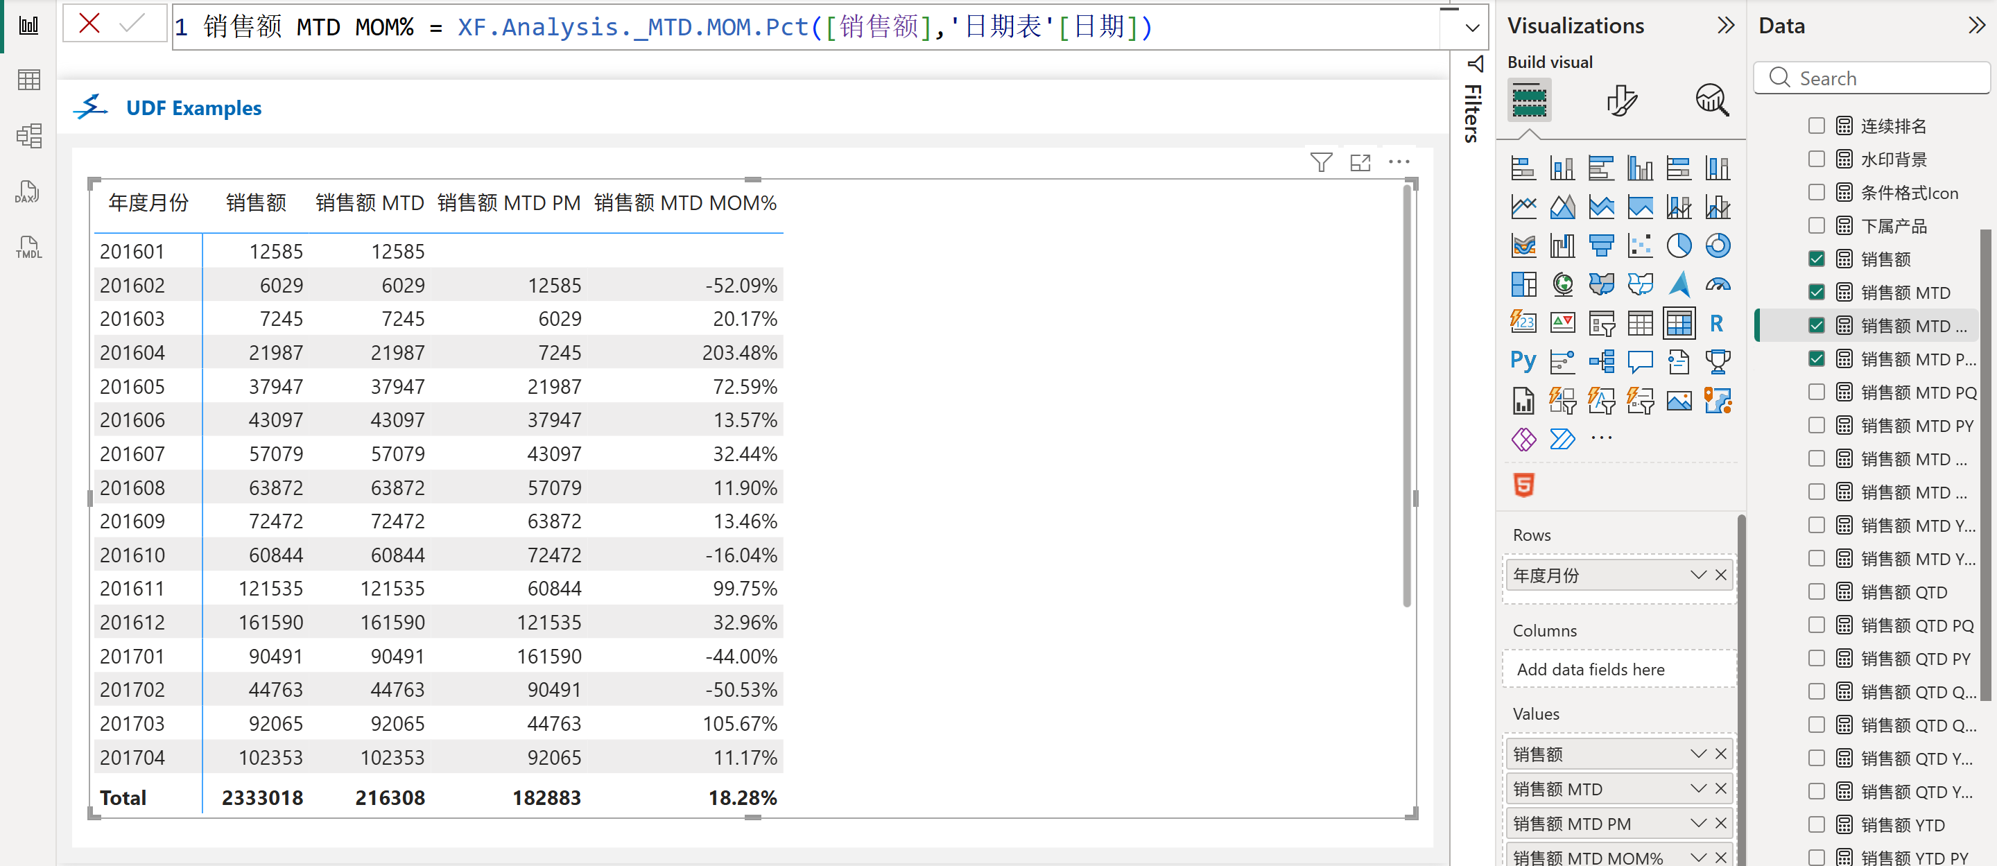Open the 年度月份 field dropdown in Rows
Image resolution: width=1997 pixels, height=866 pixels.
(x=1697, y=575)
